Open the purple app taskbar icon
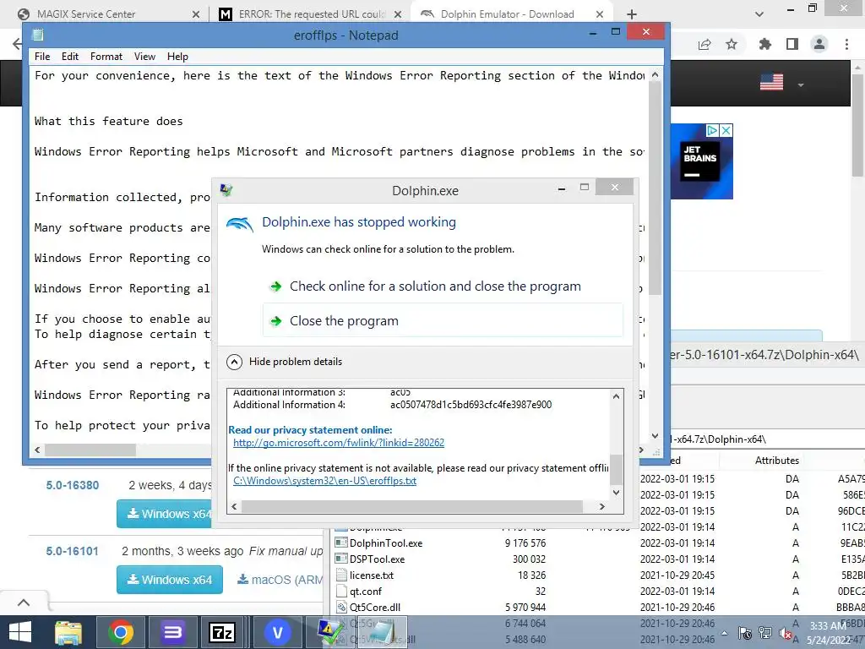Screen dimensions: 865x649 [172, 632]
